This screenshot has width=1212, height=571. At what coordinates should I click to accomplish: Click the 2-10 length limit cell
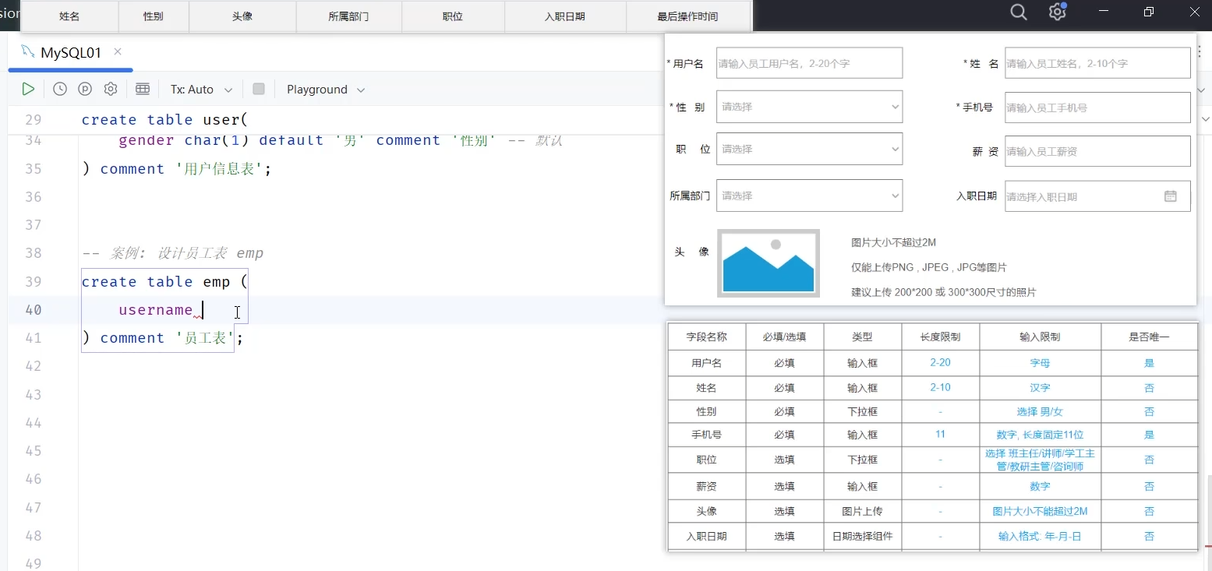point(940,387)
